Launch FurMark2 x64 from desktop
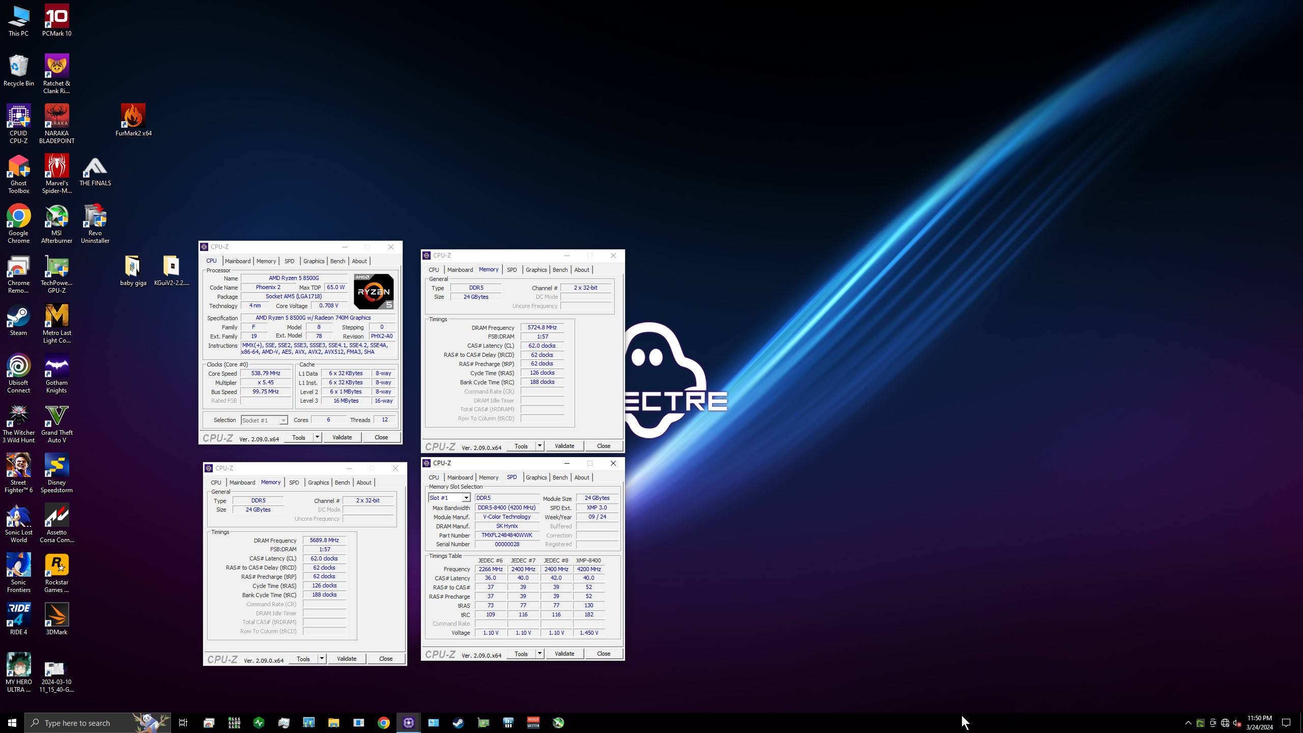Image resolution: width=1303 pixels, height=733 pixels. pyautogui.click(x=133, y=120)
